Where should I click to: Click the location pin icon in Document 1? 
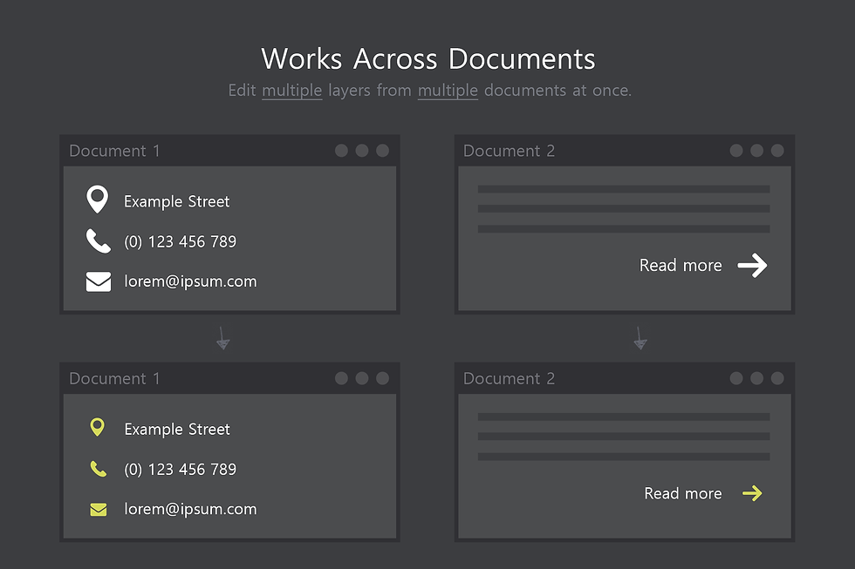coord(98,200)
